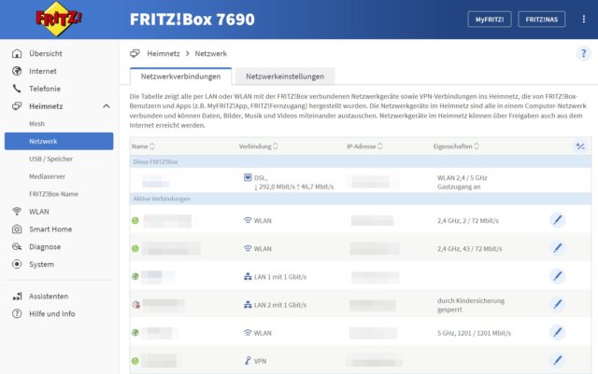This screenshot has height=374, width=598.
Task: Click the blocked status icon of LAN 2 device
Action: [136, 304]
